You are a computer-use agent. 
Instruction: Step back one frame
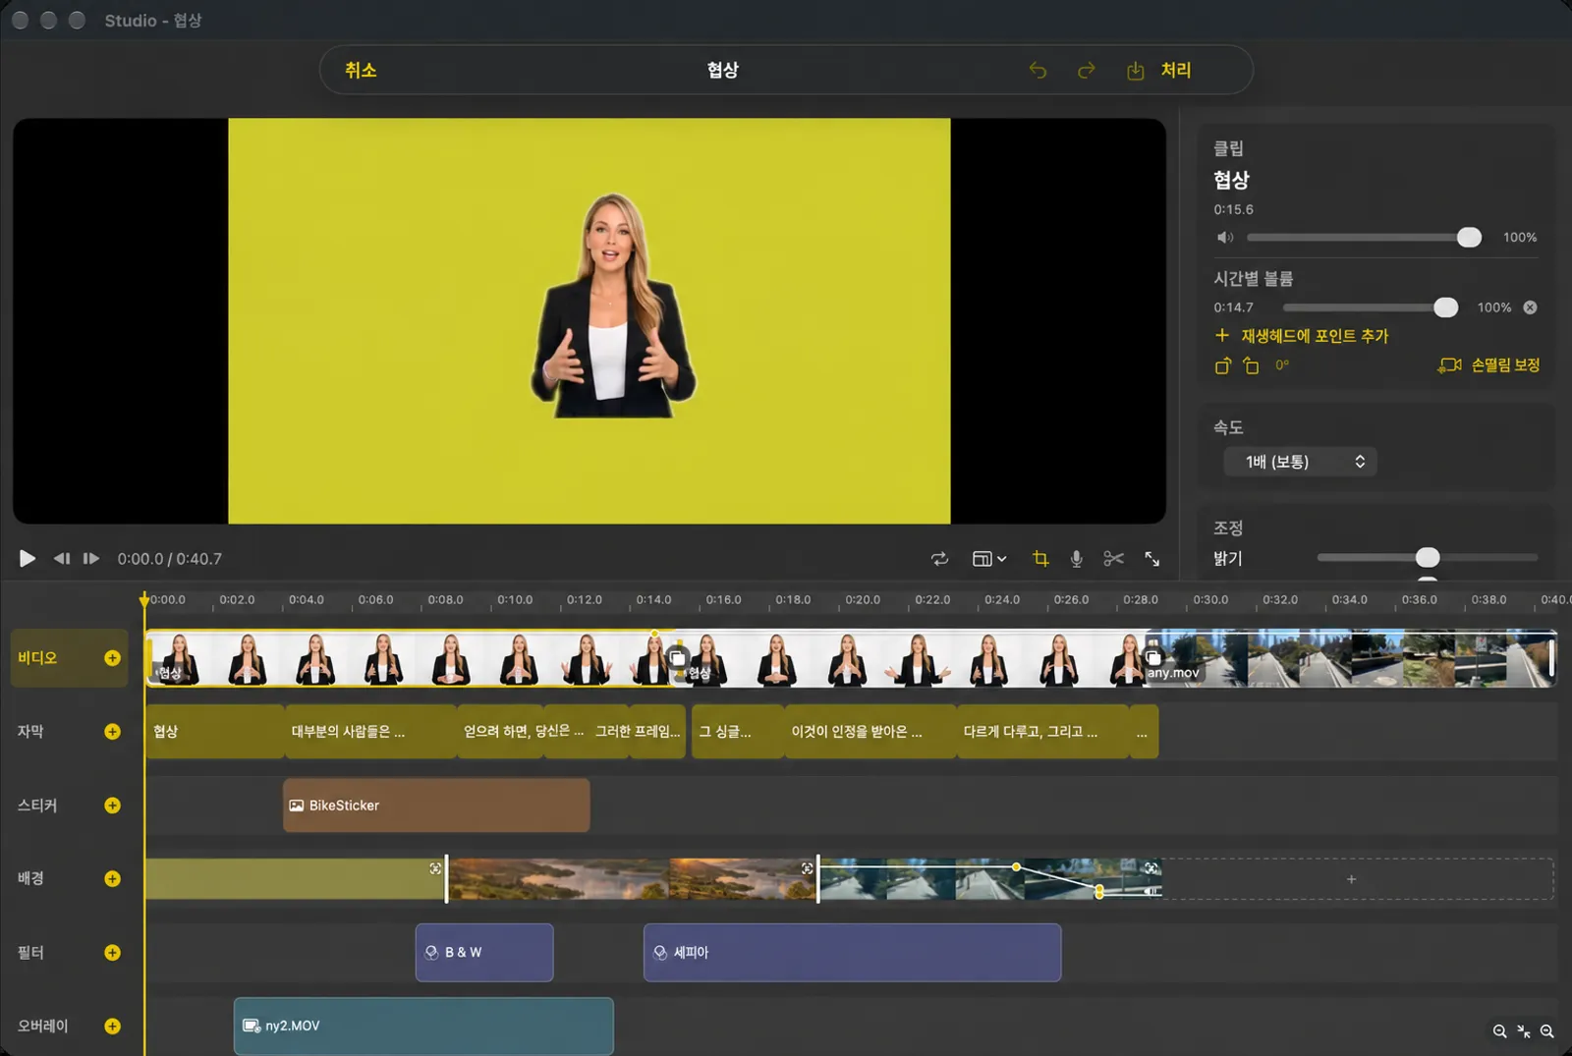pos(61,558)
